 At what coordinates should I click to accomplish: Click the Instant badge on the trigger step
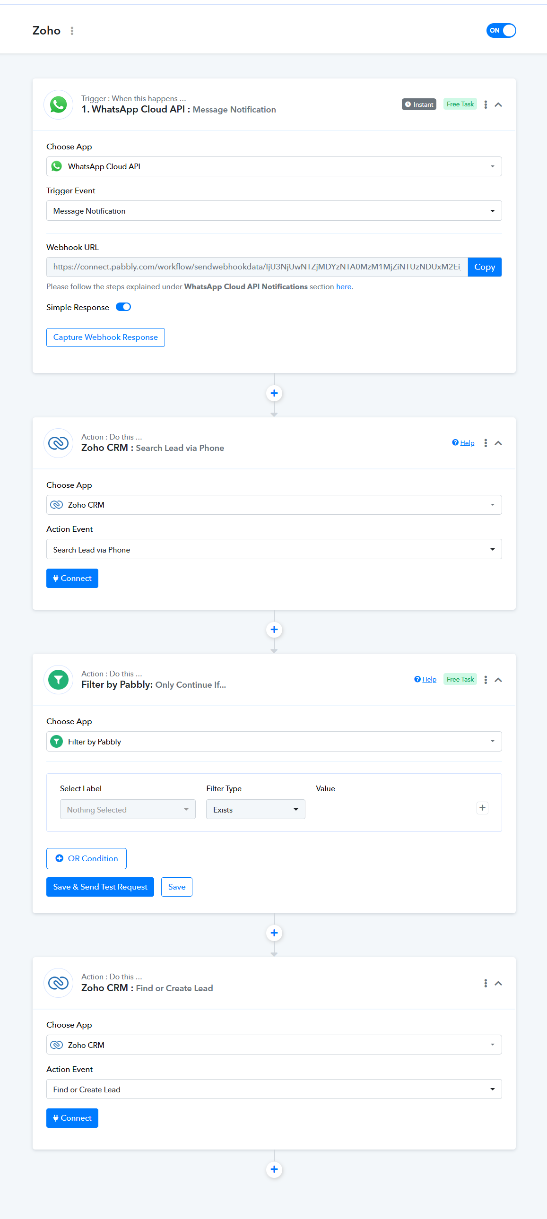(419, 104)
